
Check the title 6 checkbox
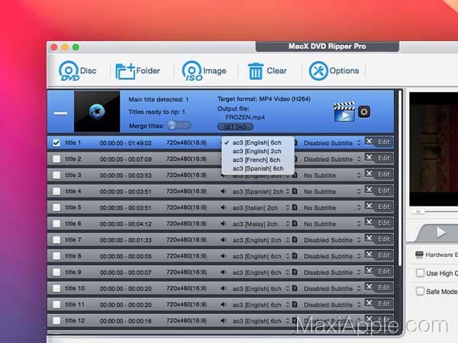pyautogui.click(x=56, y=223)
